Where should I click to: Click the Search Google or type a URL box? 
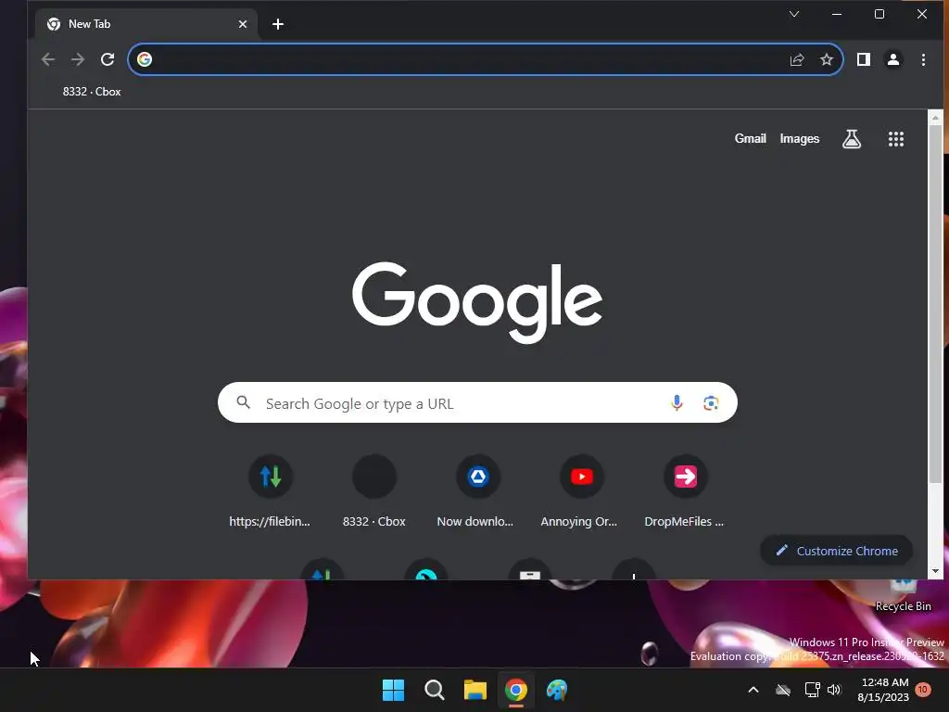point(477,402)
